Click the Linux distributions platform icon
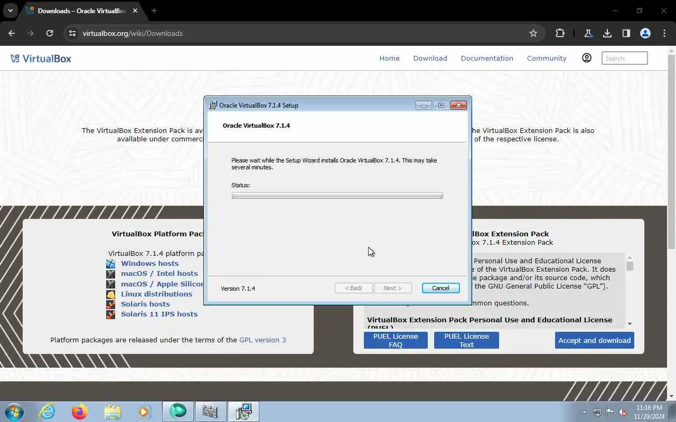 click(110, 294)
